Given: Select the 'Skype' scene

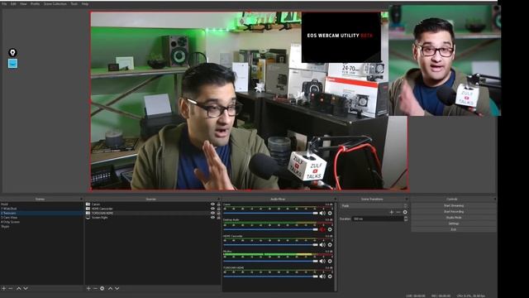Looking at the screenshot, I should 41,226.
